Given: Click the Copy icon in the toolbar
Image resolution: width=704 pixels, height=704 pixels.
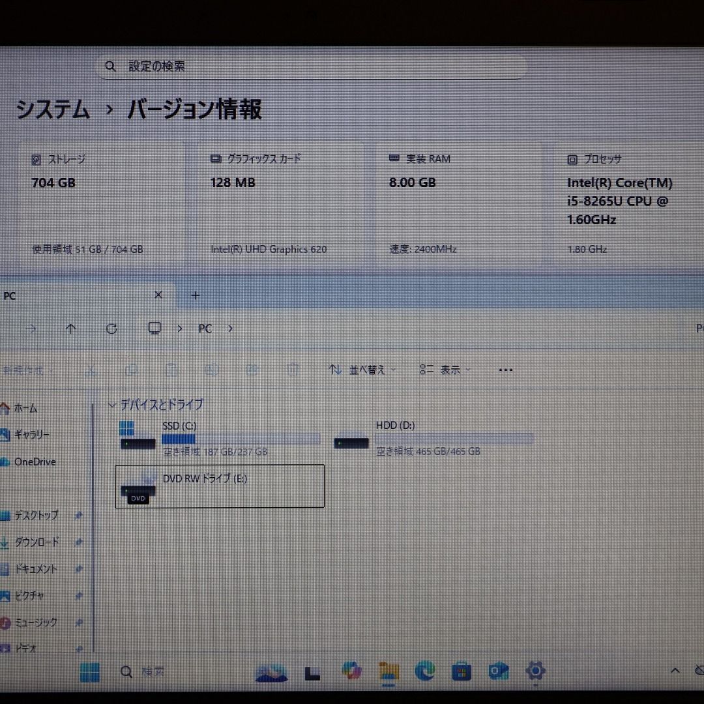Looking at the screenshot, I should click(x=131, y=370).
